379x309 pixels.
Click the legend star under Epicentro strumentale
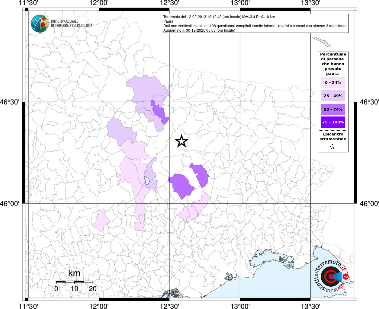pyautogui.click(x=332, y=147)
